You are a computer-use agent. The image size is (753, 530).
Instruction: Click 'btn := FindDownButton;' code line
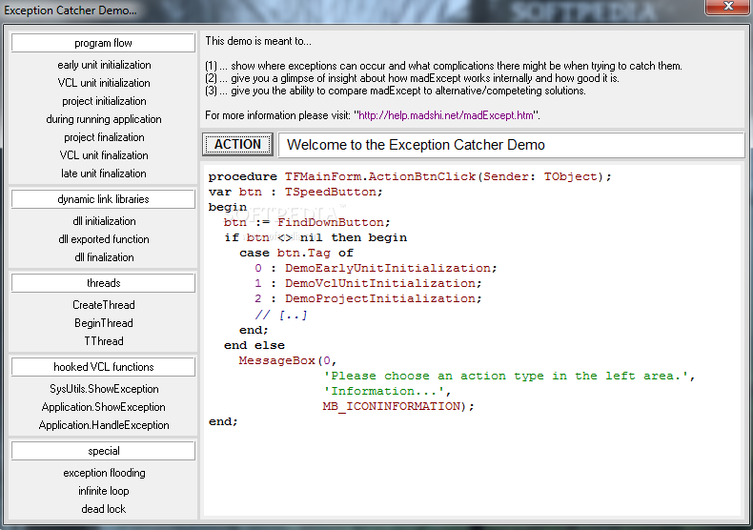coord(307,222)
